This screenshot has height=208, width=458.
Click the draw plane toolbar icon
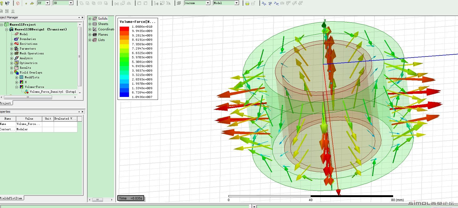pos(32,3)
